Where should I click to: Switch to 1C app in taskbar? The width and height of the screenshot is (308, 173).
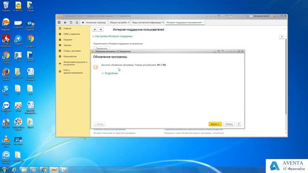[x=54, y=170]
